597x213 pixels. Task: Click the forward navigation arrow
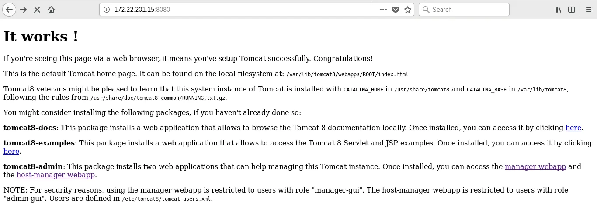23,10
